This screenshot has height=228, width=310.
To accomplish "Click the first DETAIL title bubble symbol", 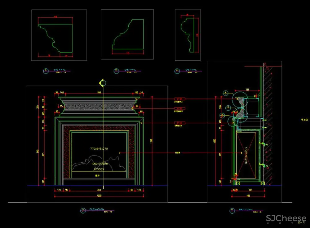I will 46,71.
